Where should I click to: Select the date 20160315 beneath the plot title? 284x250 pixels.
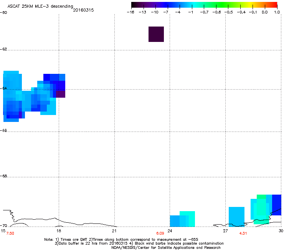(83, 10)
